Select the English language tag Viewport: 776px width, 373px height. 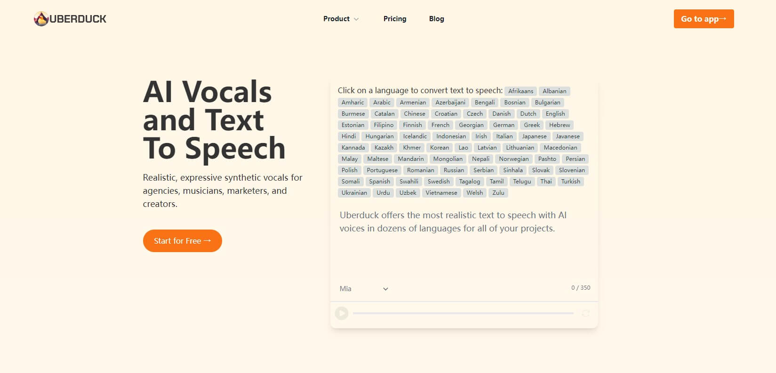(555, 114)
